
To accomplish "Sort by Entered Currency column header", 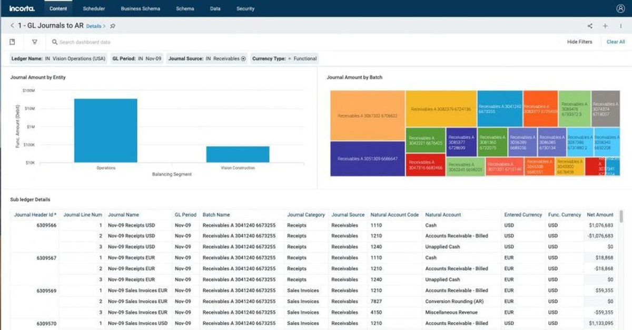I will [523, 214].
